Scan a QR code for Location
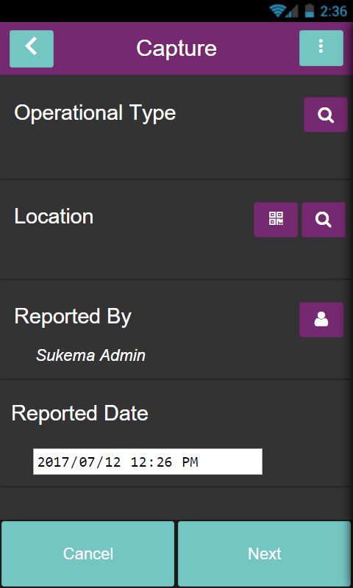This screenshot has width=353, height=588. tap(276, 220)
